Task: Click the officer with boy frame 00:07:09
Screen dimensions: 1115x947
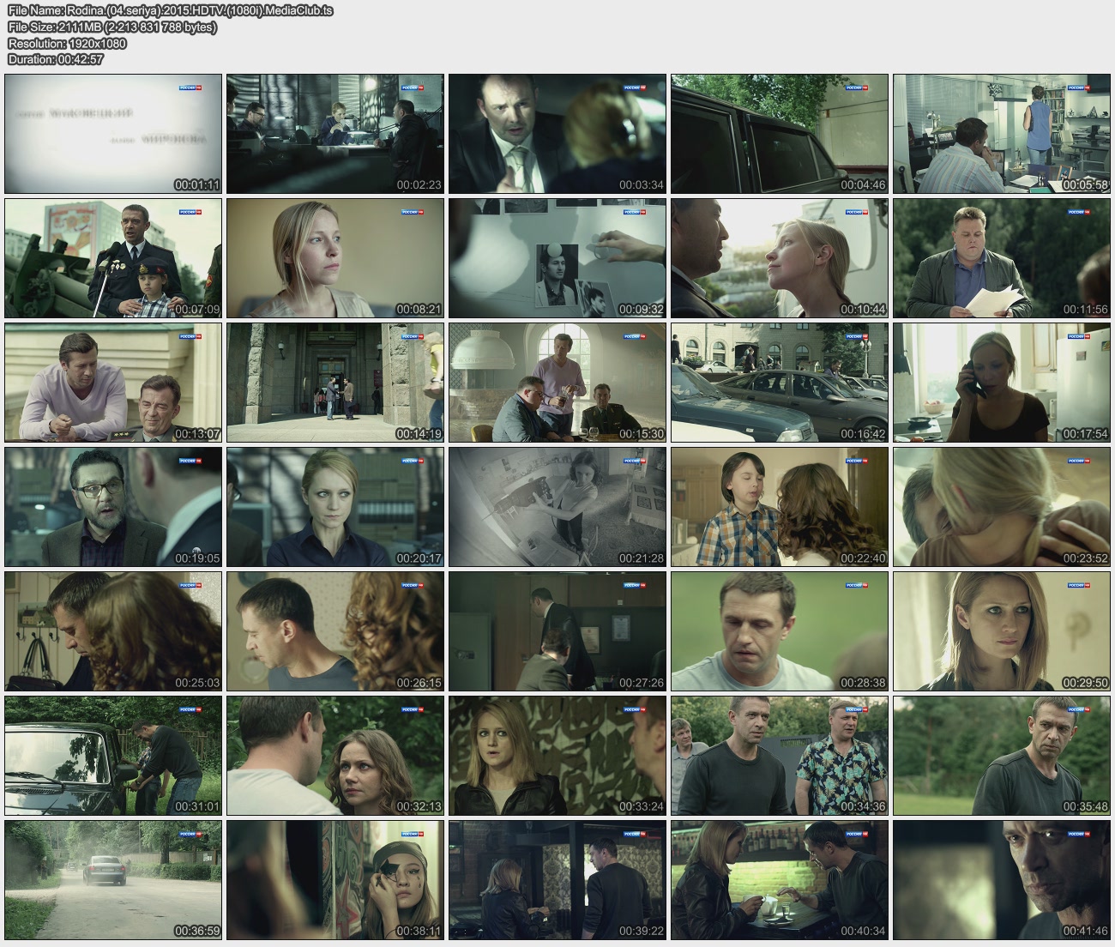Action: 112,258
